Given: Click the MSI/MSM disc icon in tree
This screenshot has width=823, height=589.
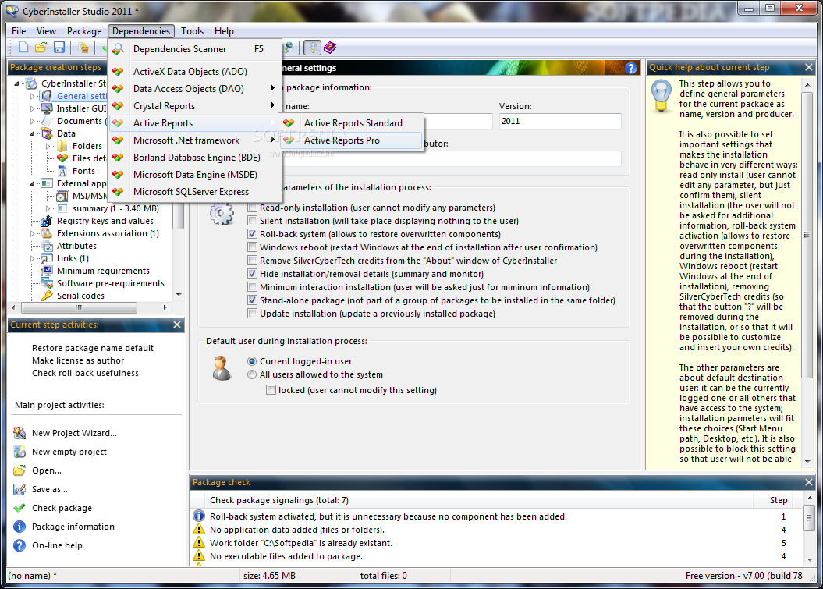Looking at the screenshot, I should (62, 196).
